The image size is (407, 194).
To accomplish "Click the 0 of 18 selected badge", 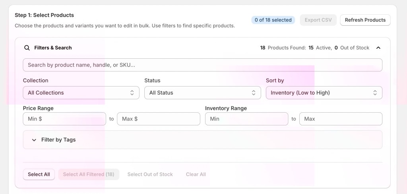I will tap(273, 20).
